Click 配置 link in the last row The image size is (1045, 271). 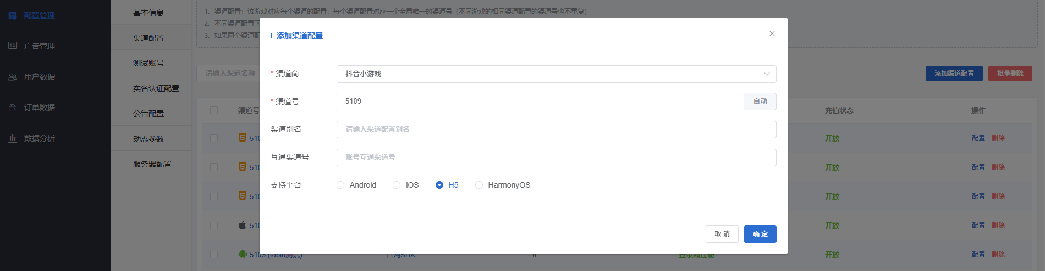click(978, 255)
